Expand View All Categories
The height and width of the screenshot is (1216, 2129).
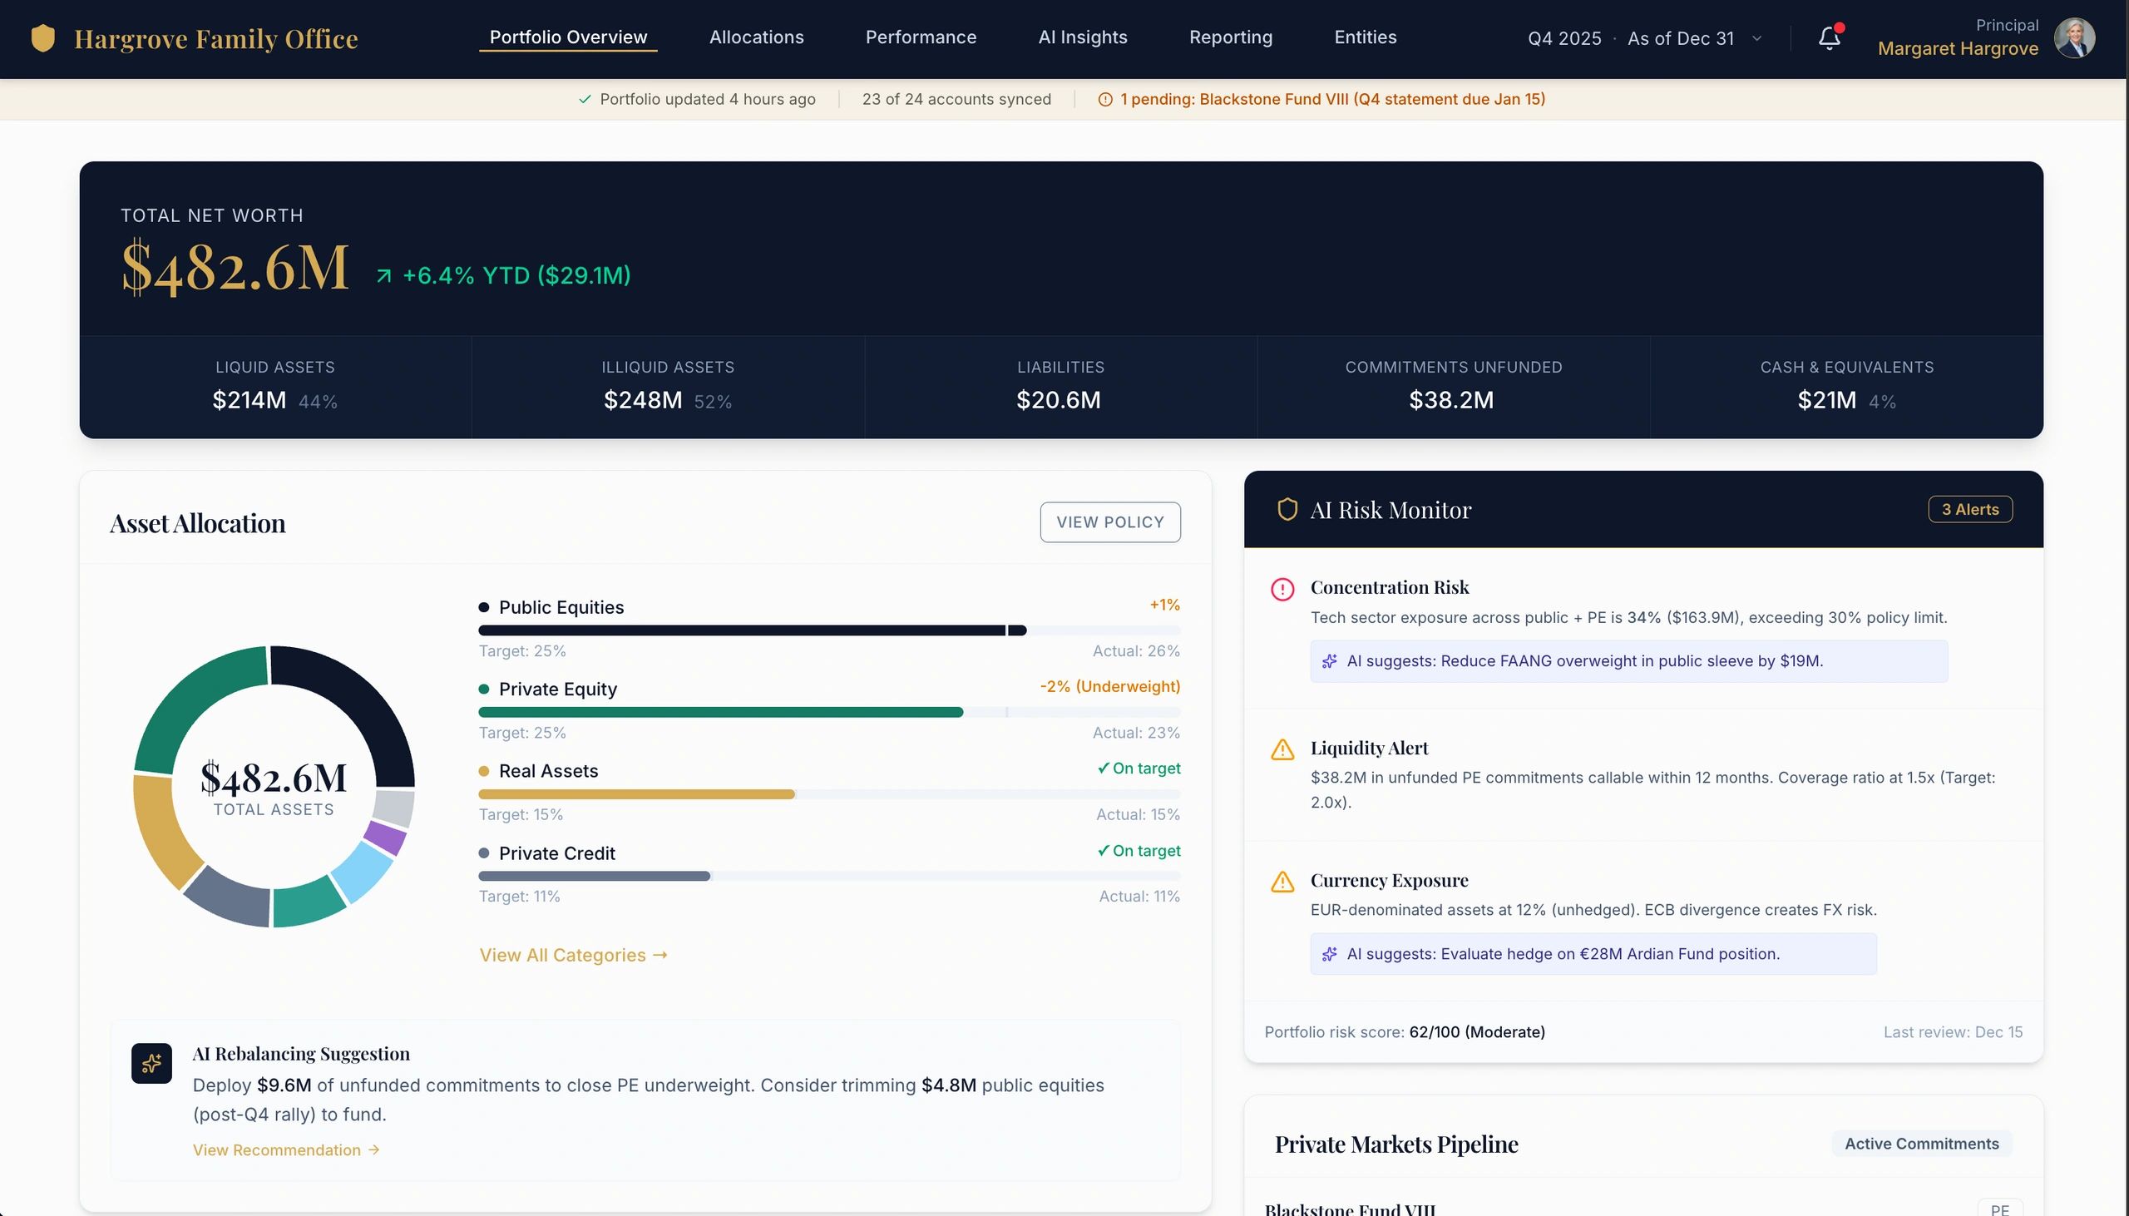[575, 955]
